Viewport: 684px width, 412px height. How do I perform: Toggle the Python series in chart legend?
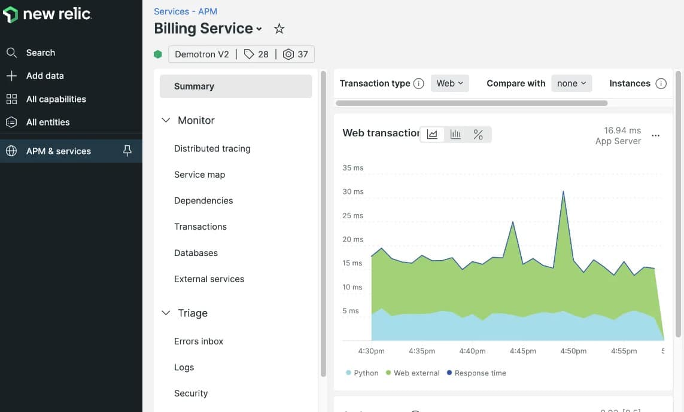pos(362,373)
